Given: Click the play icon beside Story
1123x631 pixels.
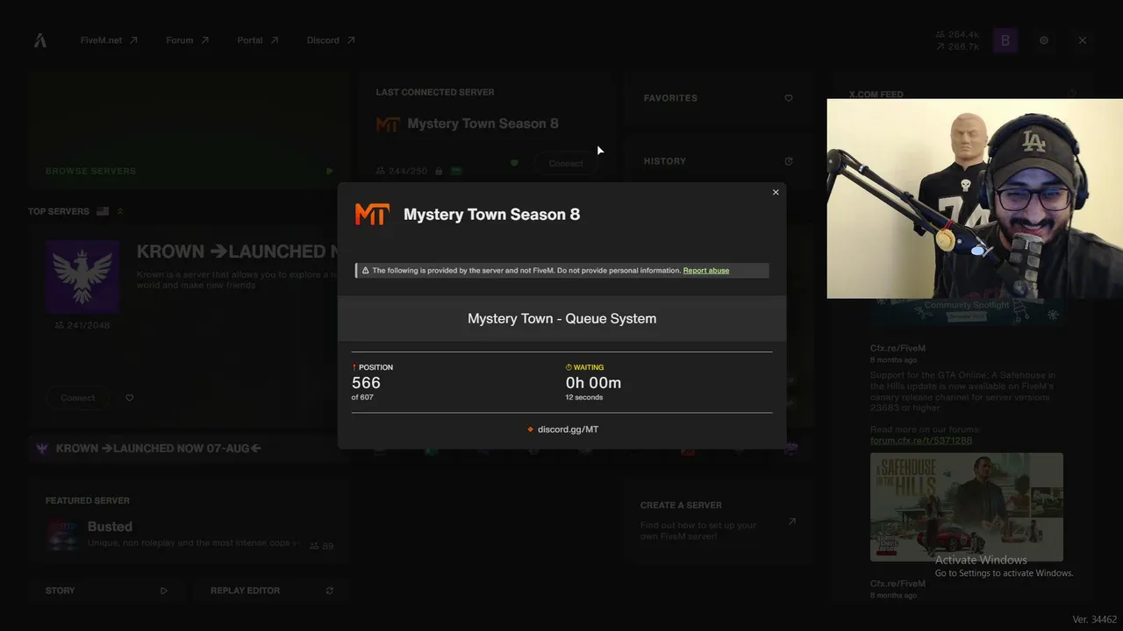Looking at the screenshot, I should pyautogui.click(x=164, y=591).
